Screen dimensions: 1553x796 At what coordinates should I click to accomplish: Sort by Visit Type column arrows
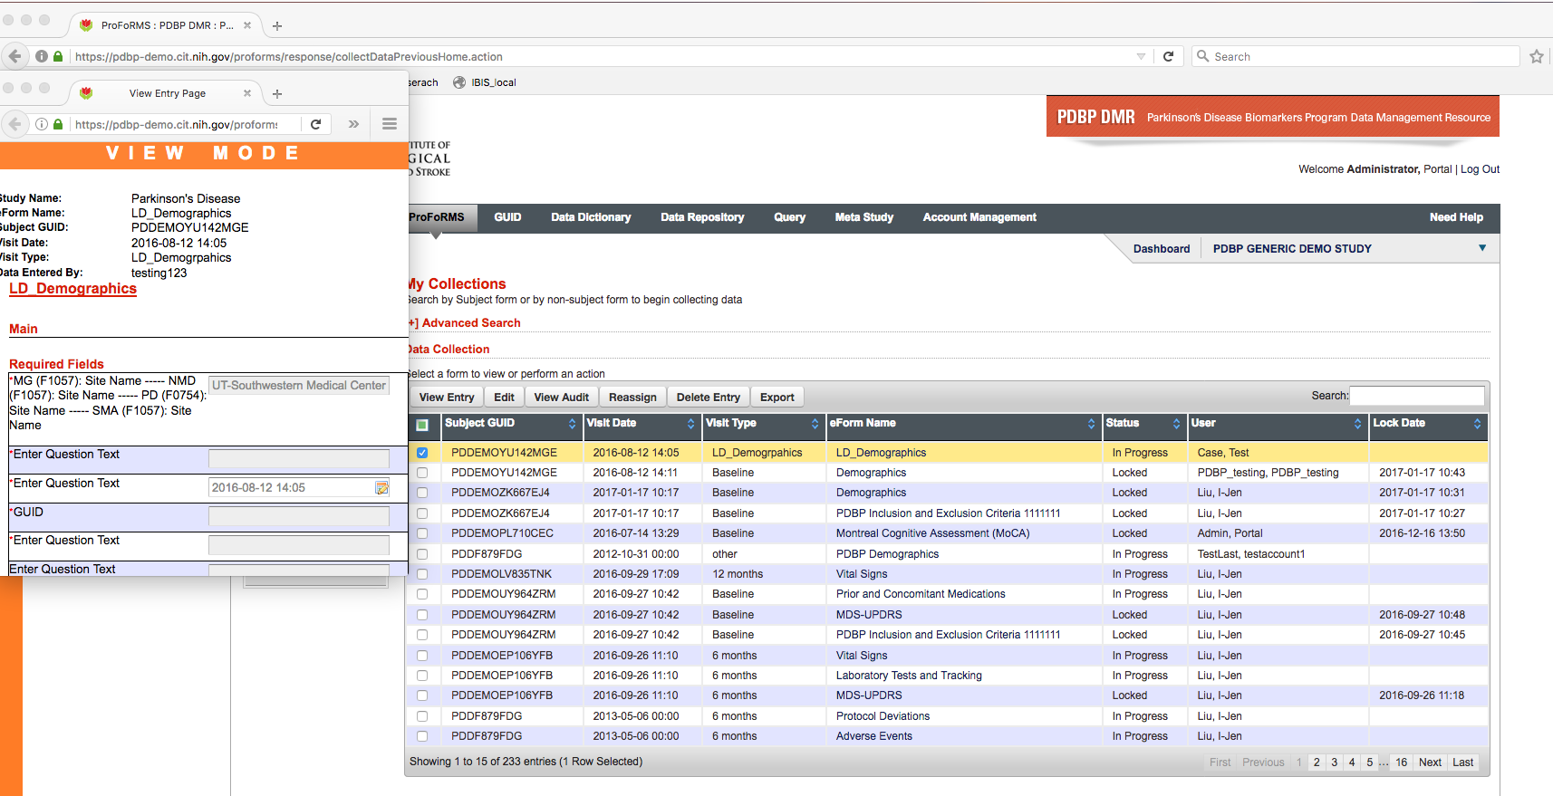(x=815, y=424)
